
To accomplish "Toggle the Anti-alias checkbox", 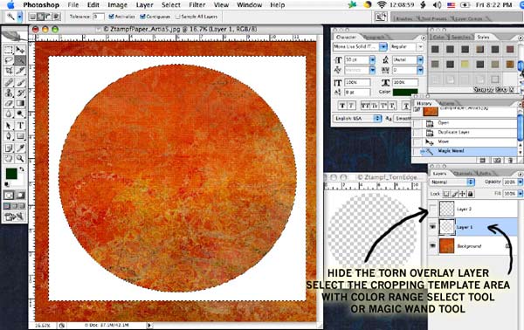I will click(x=111, y=17).
